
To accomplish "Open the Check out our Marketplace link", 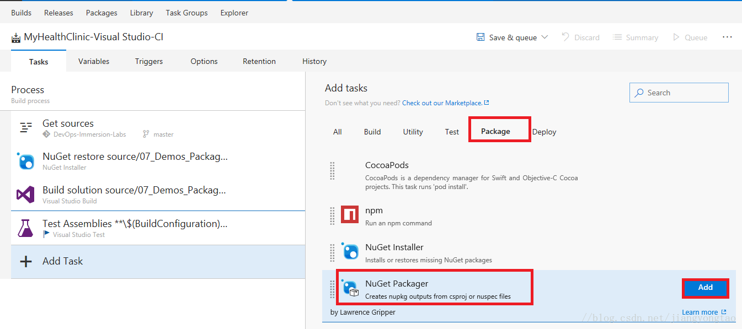I will pos(442,103).
